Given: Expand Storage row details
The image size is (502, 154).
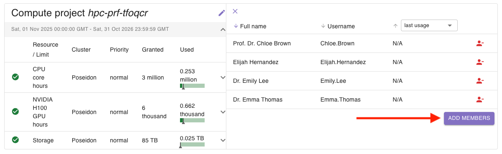Looking at the screenshot, I should click(223, 140).
